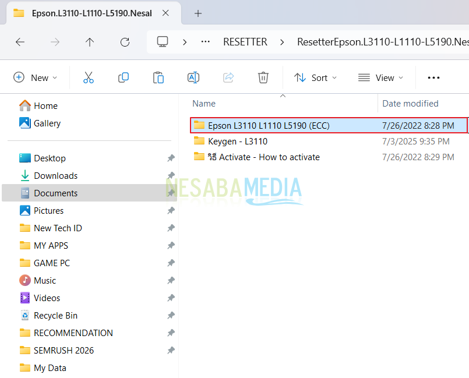Viewport: 469px width, 378px height.
Task: Click RESETTER in the address breadcrumb
Action: click(245, 42)
